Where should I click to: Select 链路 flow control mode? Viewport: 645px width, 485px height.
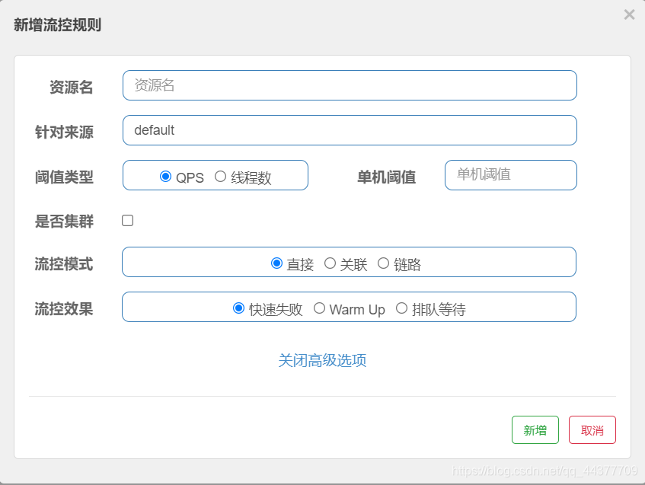[383, 263]
